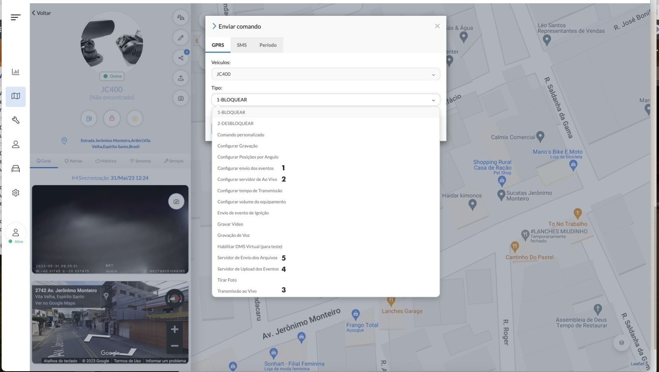Choose Transmissão ao Vivo option
This screenshot has height=372, width=659.
tap(326, 291)
